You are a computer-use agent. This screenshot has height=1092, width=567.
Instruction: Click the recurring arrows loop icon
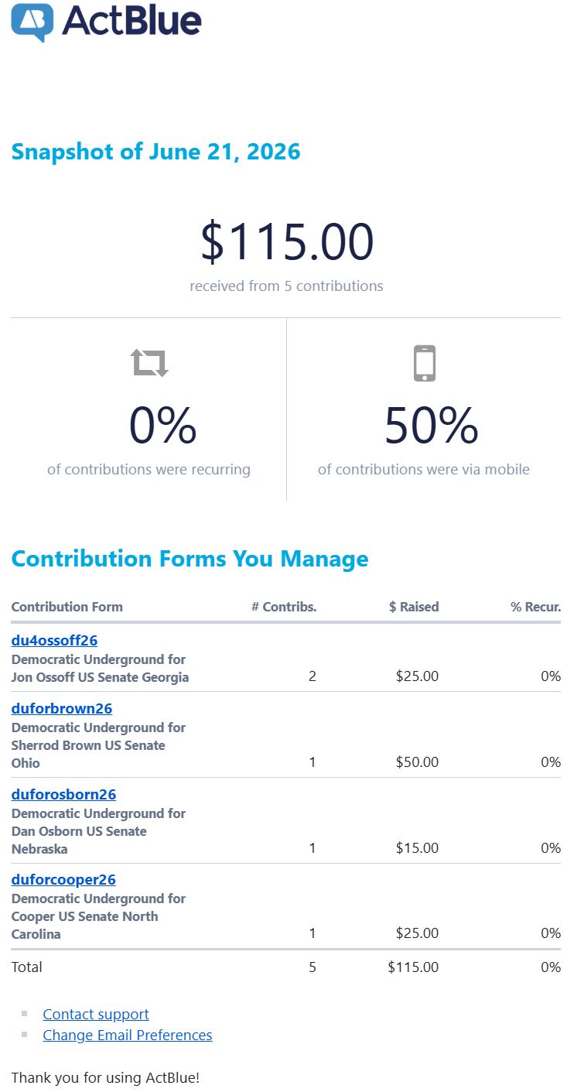coord(149,362)
